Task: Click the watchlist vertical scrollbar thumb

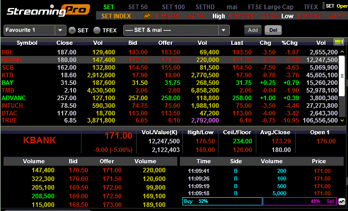Action: click(x=342, y=76)
